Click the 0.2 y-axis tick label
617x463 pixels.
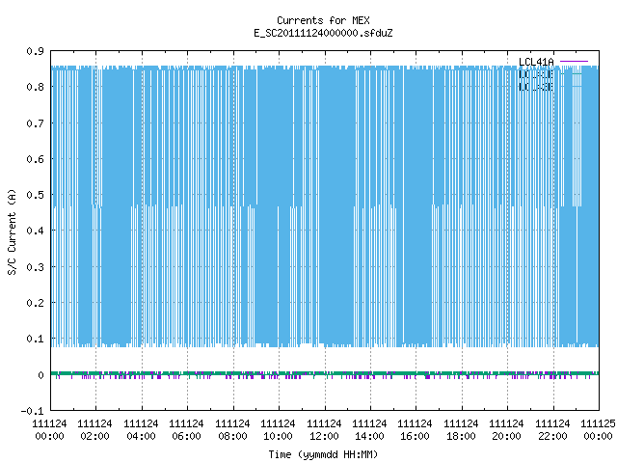(x=35, y=303)
